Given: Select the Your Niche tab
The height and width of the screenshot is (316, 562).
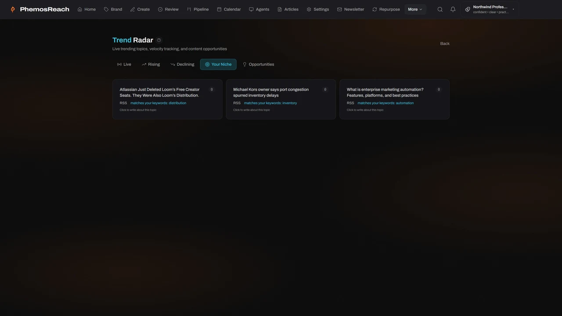Looking at the screenshot, I should coord(218,65).
